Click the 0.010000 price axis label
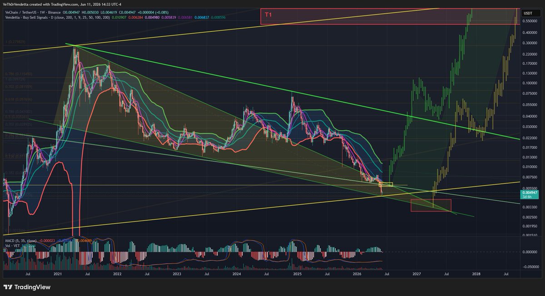The width and height of the screenshot is (545, 296). [x=530, y=167]
